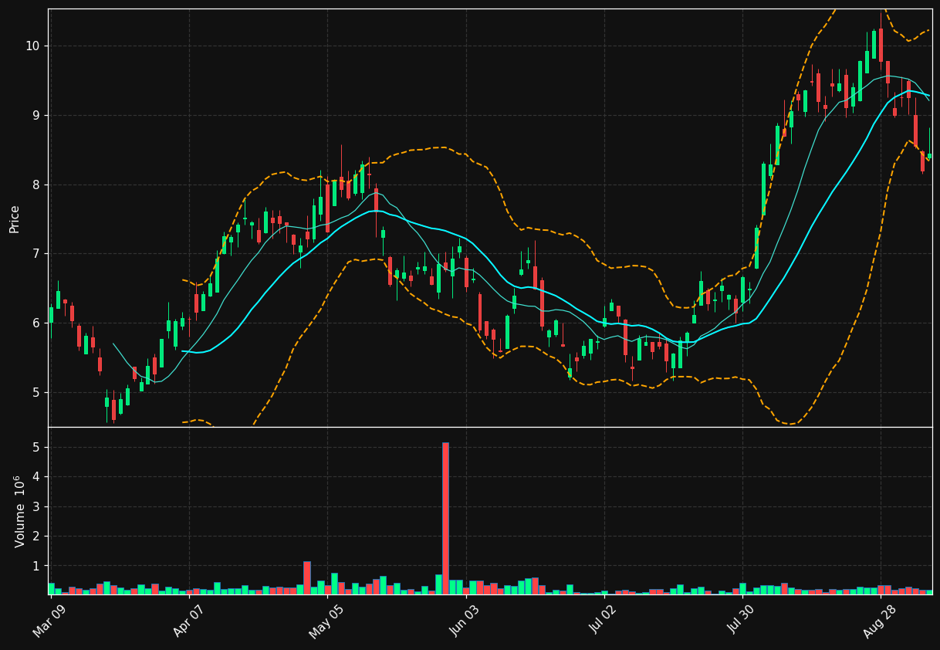
Task: Click price axis tick 9
Action: tap(36, 116)
